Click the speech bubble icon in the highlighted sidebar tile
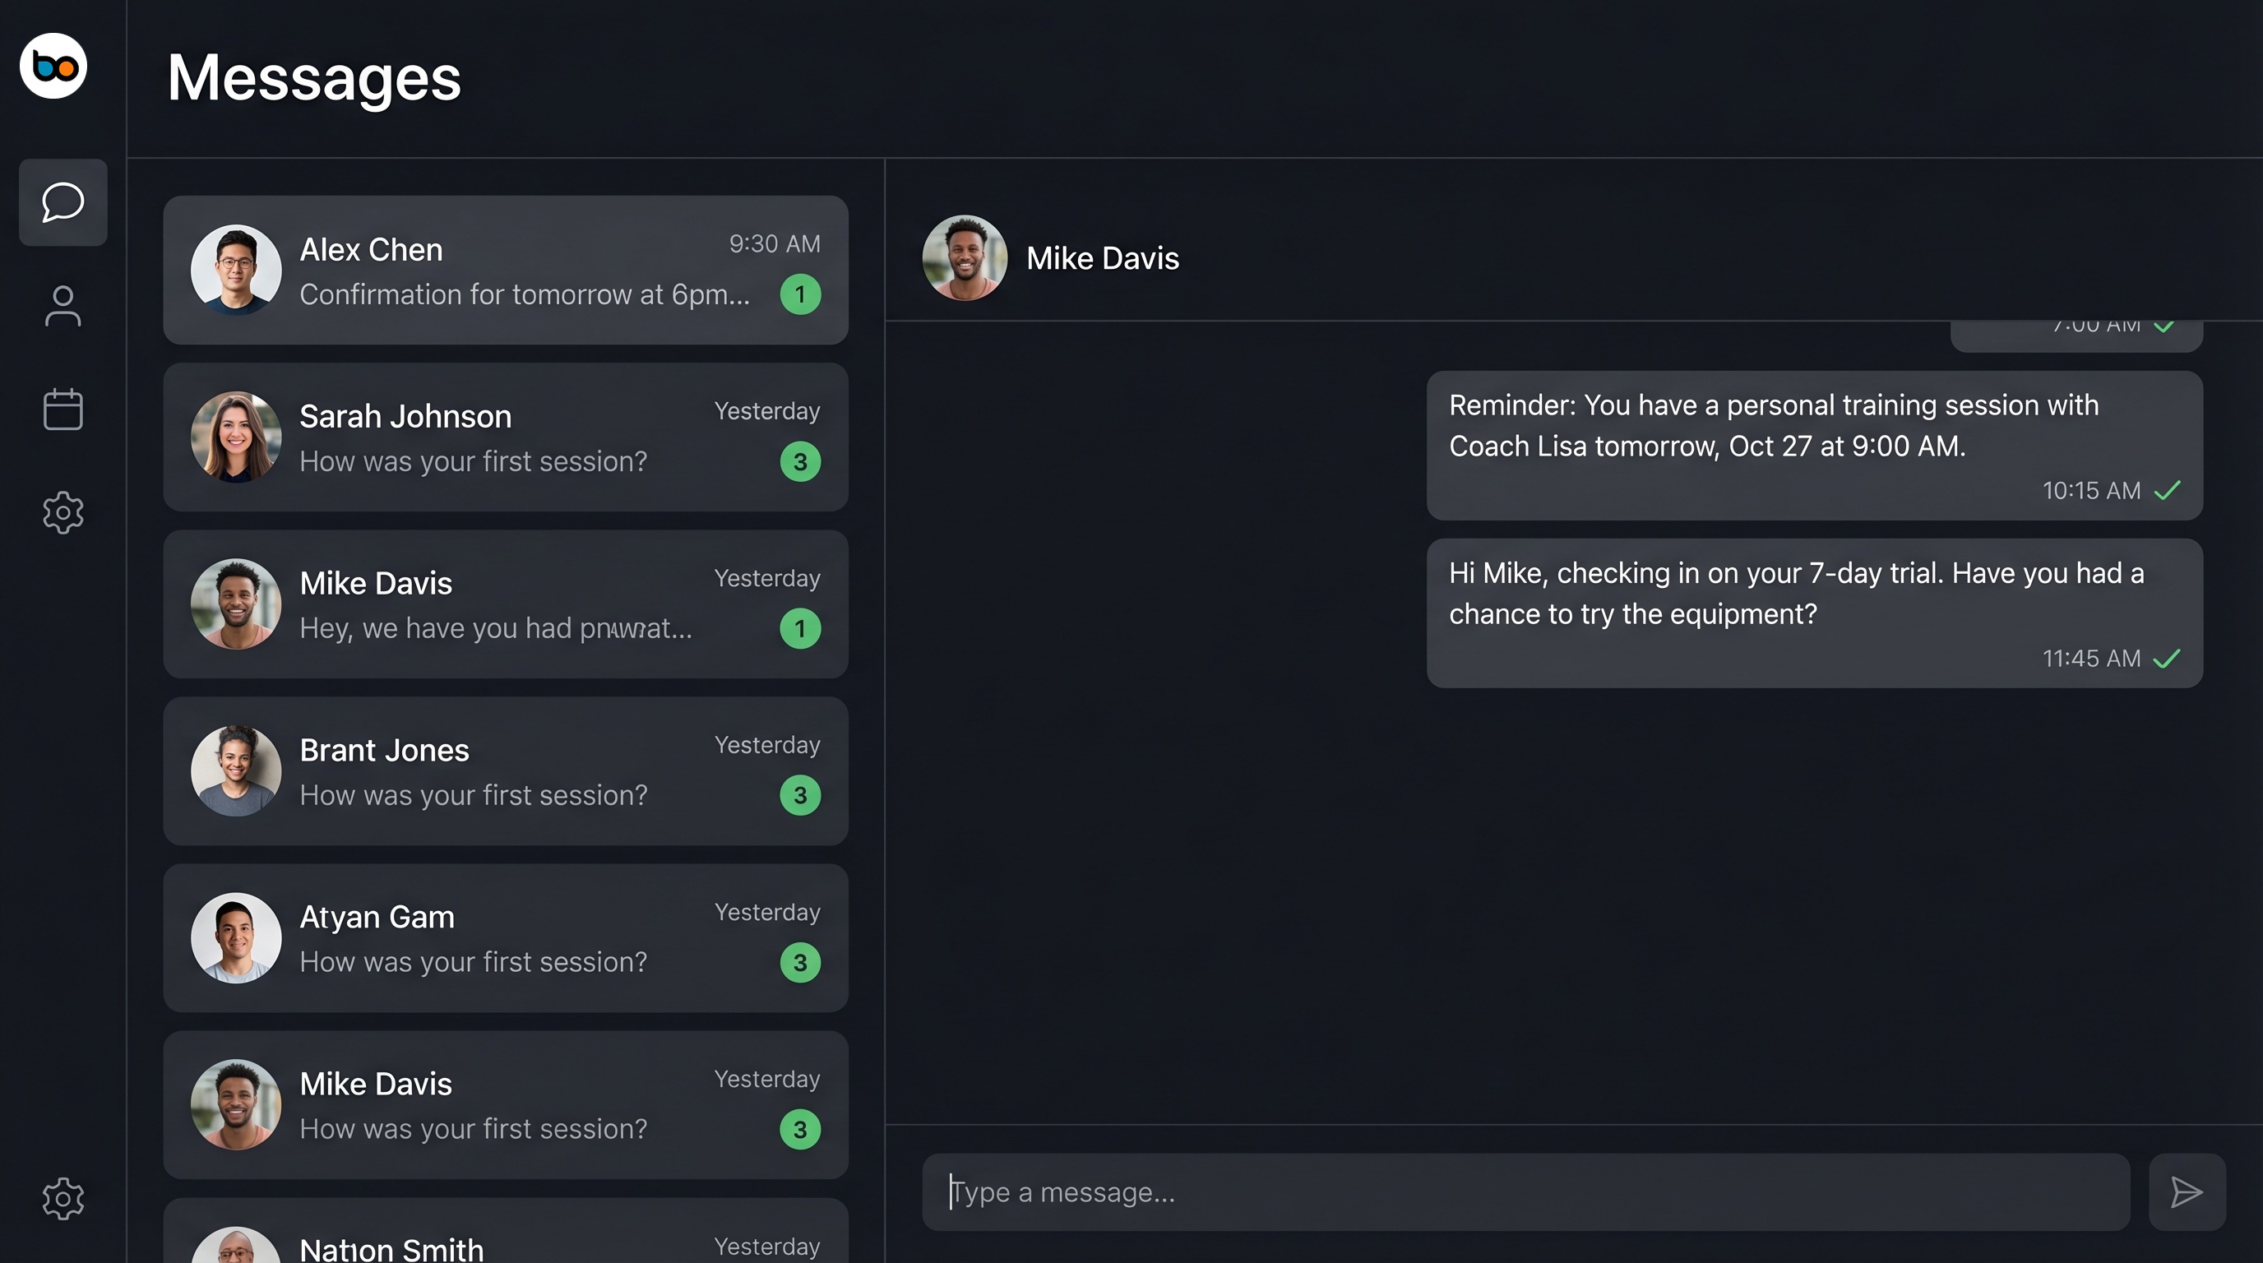This screenshot has height=1263, width=2263. [x=62, y=202]
